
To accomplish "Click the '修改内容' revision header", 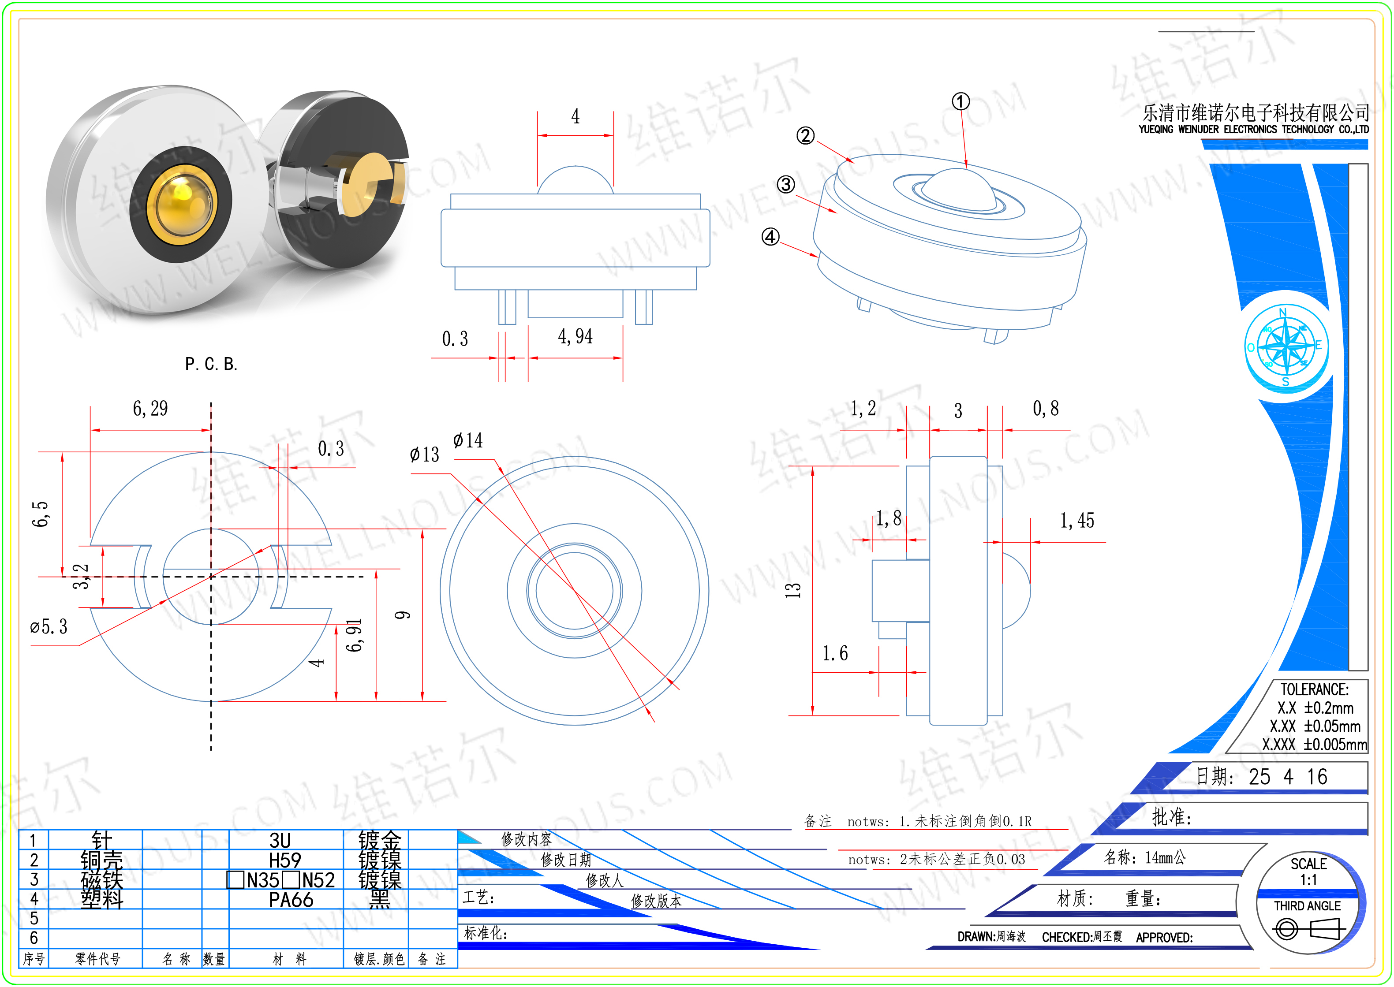I will [x=527, y=839].
